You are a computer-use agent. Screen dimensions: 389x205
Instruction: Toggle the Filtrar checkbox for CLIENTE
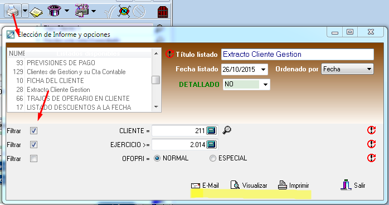coord(34,131)
